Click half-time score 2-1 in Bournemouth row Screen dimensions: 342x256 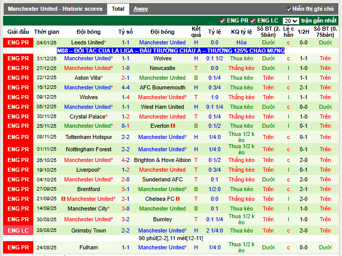point(304,87)
